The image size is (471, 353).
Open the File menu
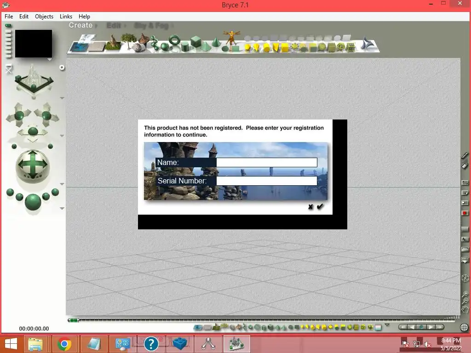click(9, 17)
